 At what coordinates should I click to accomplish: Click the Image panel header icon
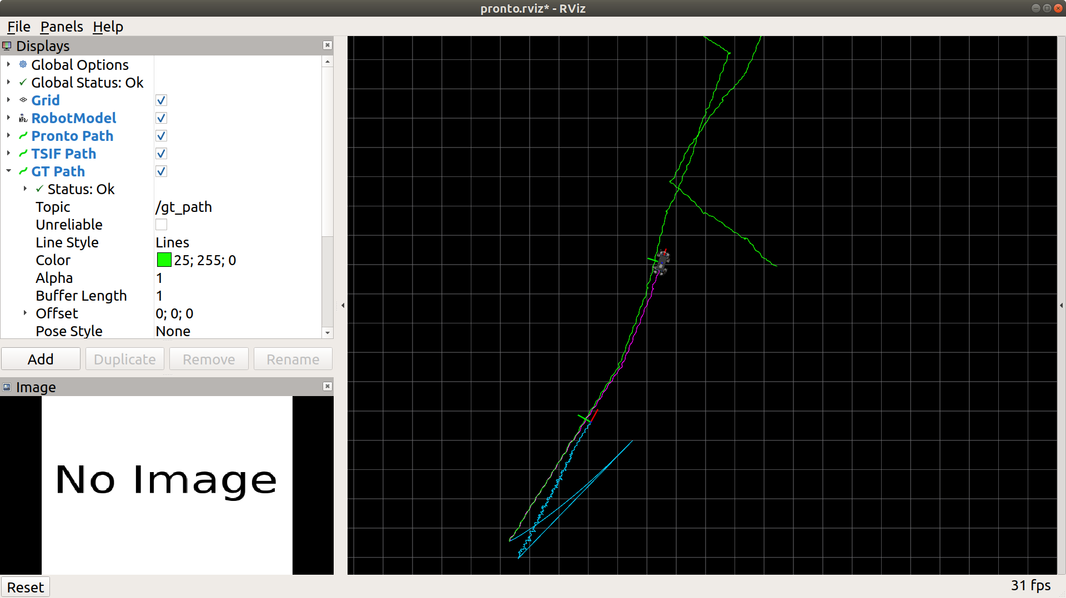pyautogui.click(x=7, y=387)
